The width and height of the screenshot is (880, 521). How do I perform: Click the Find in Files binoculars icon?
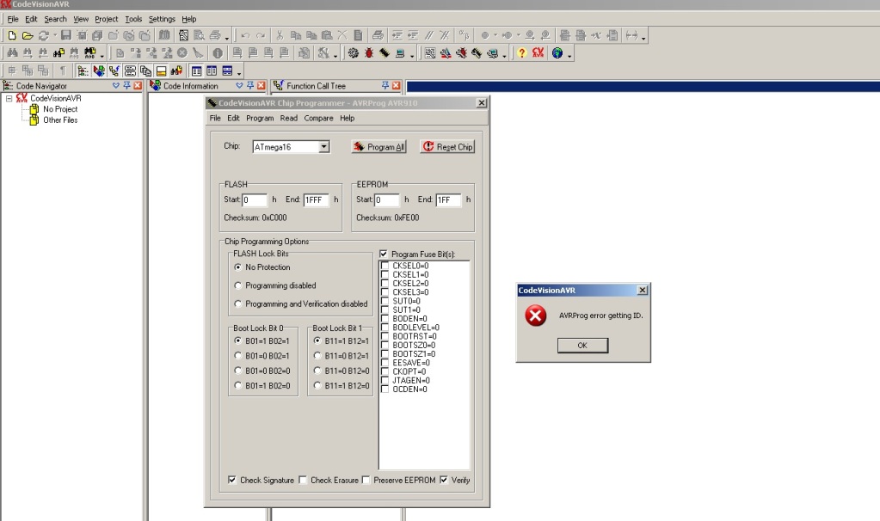[58, 53]
